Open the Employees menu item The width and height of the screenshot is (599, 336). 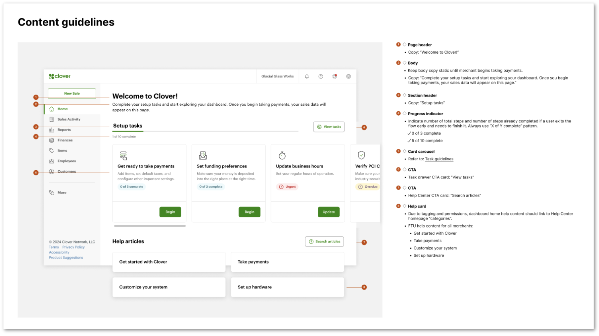click(72, 161)
